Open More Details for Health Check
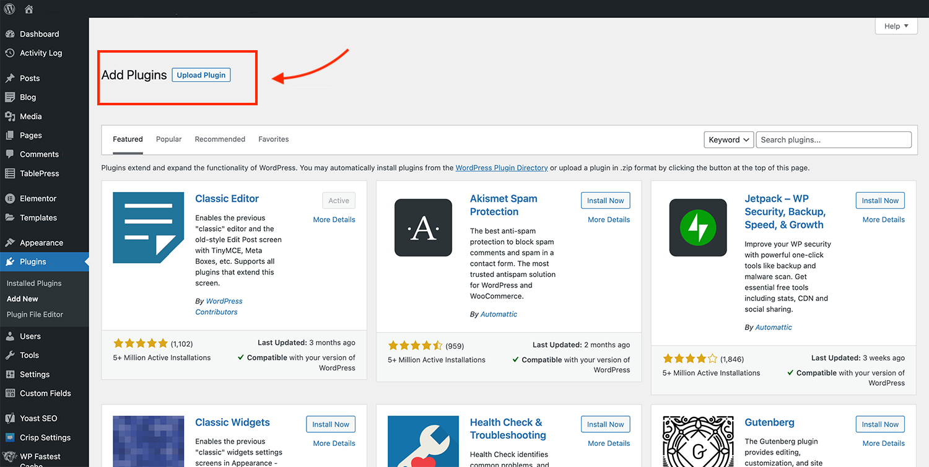Image resolution: width=929 pixels, height=467 pixels. point(609,443)
